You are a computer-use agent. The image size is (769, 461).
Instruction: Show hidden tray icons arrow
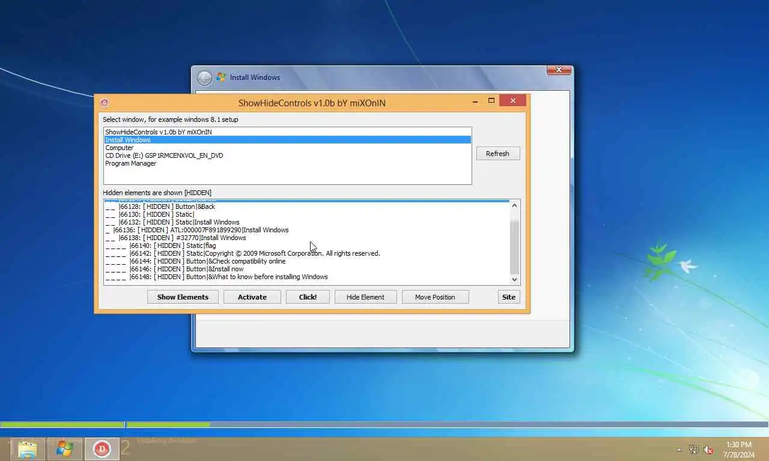(679, 450)
